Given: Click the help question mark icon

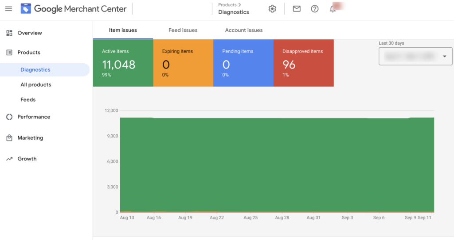Looking at the screenshot, I should pyautogui.click(x=315, y=9).
